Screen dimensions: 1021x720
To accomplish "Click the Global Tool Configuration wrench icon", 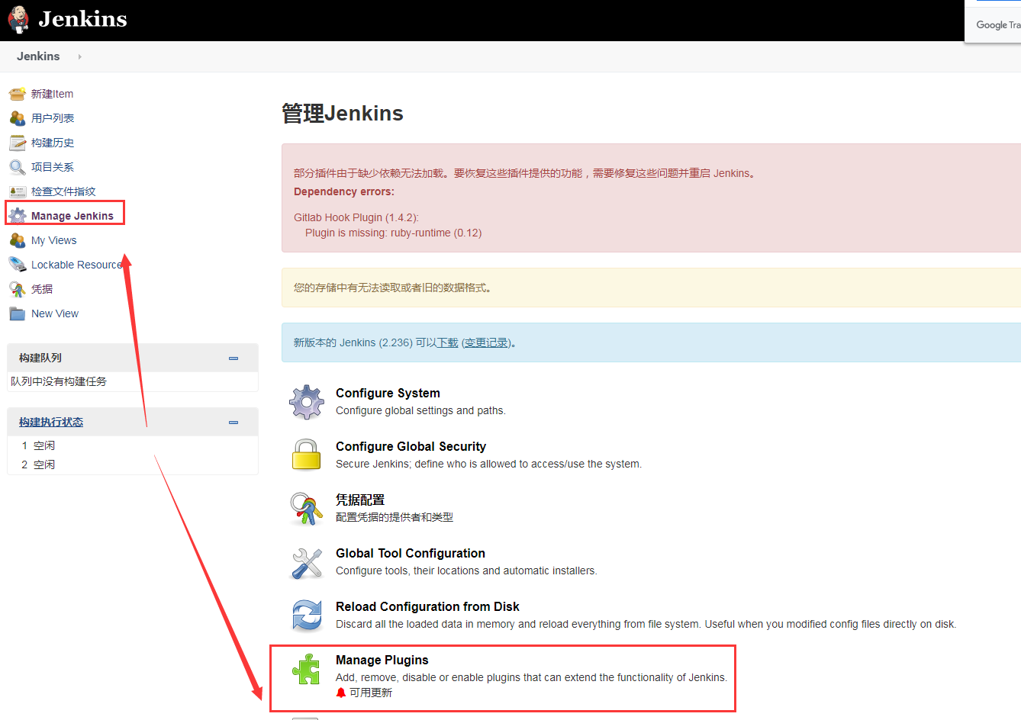I will click(x=307, y=563).
